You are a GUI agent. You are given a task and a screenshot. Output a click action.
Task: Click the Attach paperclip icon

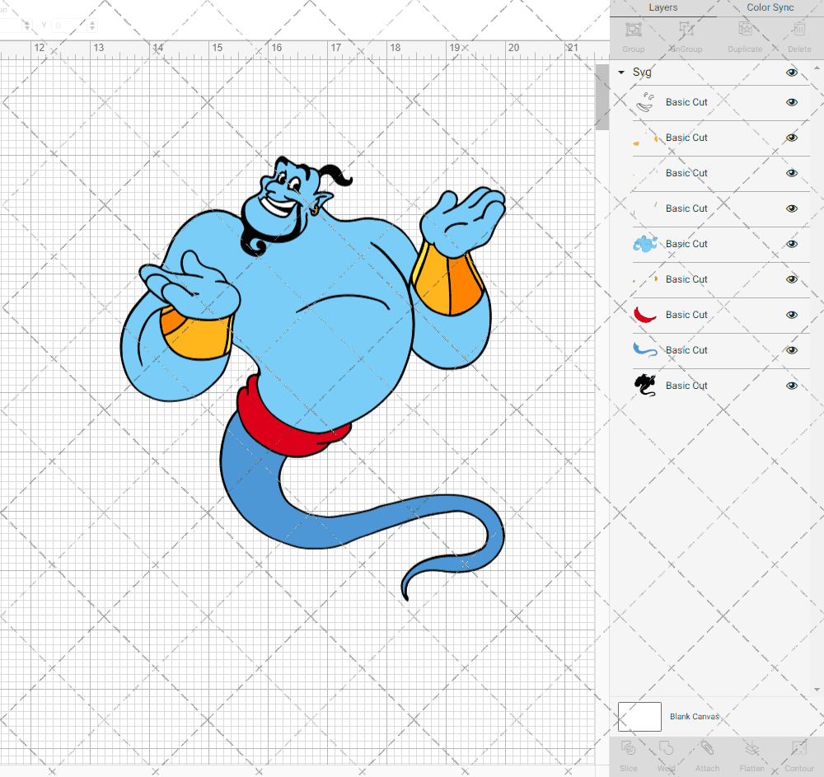[x=707, y=748]
